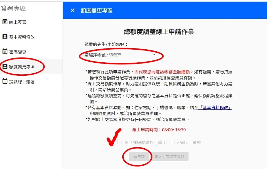Click the 帶入上次儲存資料 button

tap(169, 157)
